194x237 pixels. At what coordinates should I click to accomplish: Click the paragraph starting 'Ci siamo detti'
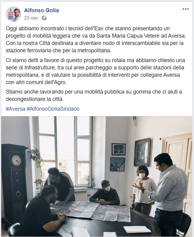click(x=95, y=71)
